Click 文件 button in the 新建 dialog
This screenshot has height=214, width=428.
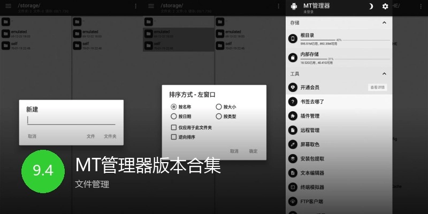(x=90, y=136)
